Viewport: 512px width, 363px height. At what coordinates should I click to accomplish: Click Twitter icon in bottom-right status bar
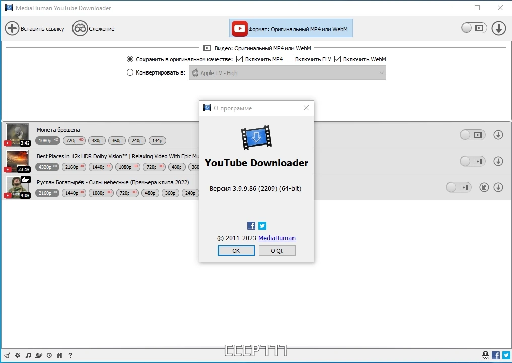(x=506, y=355)
